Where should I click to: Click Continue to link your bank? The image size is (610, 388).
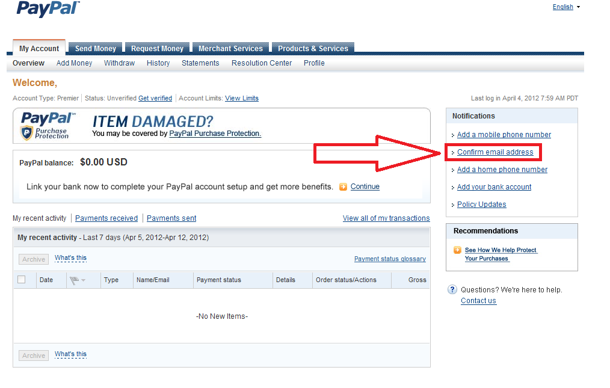(x=365, y=186)
